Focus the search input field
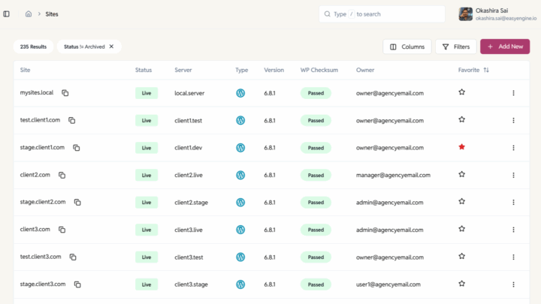The height and width of the screenshot is (304, 541). [382, 14]
